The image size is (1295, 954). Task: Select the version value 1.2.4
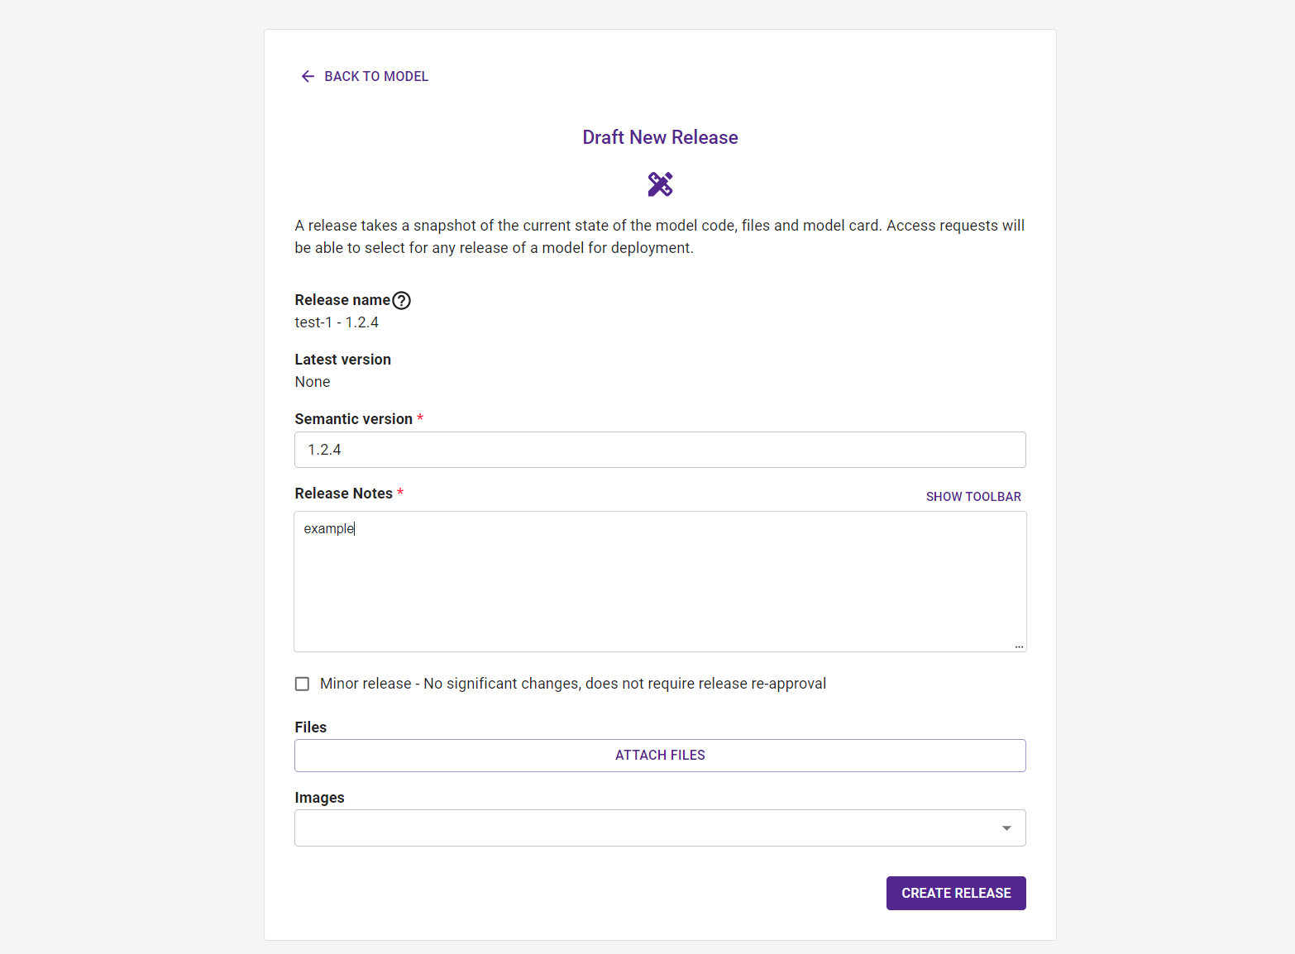tap(324, 450)
